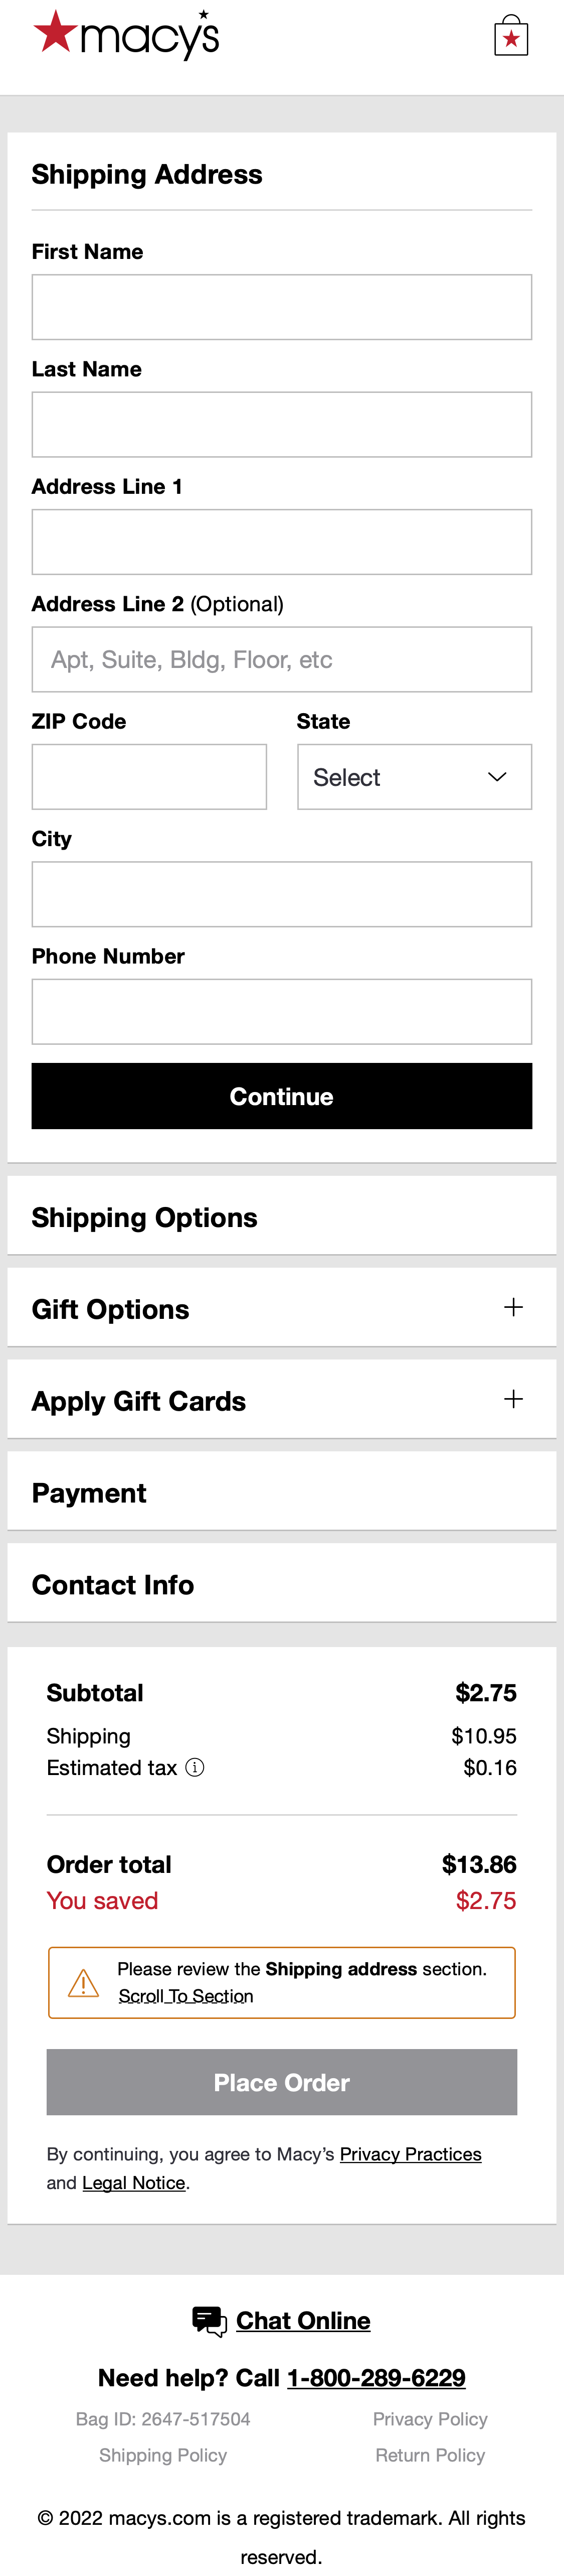Expand the Gift Options section
Viewport: 564px width, 2576px height.
(514, 1307)
